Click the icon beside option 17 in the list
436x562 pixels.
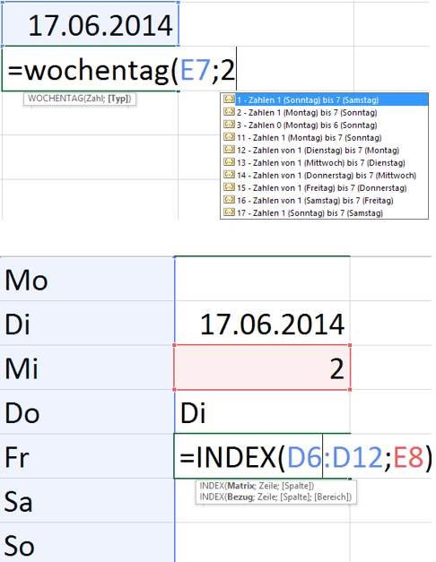pyautogui.click(x=229, y=212)
